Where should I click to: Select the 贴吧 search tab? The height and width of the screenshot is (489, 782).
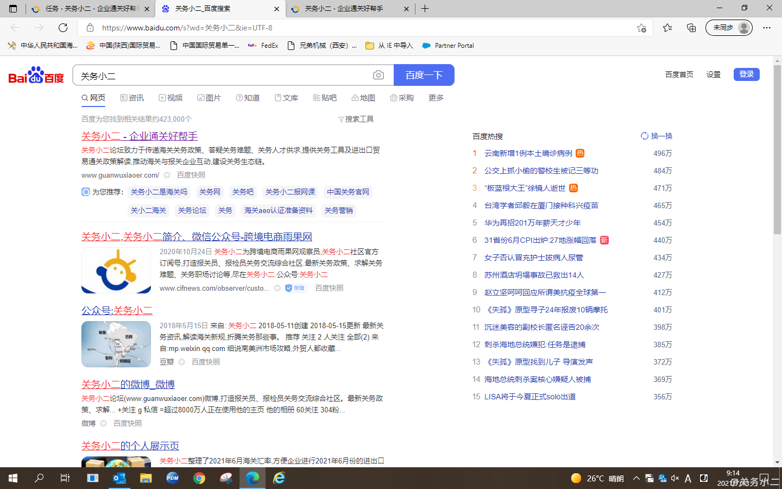325,98
